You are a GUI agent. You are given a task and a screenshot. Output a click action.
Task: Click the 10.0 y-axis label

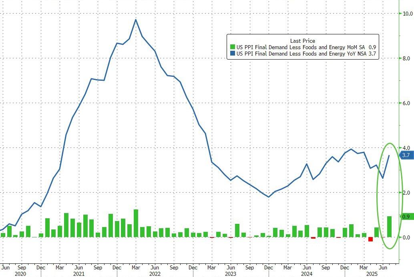click(x=407, y=14)
